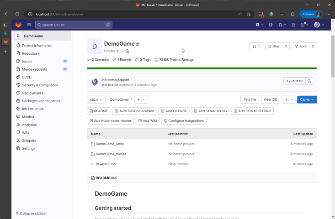Click the README button

tap(99, 111)
